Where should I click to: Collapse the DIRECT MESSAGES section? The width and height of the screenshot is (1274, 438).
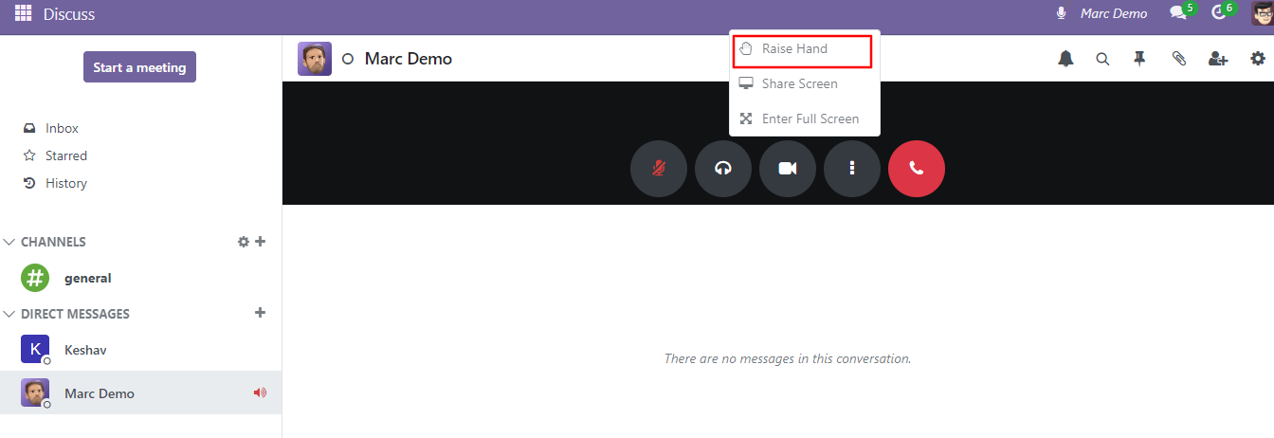(66, 314)
